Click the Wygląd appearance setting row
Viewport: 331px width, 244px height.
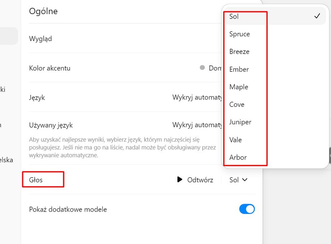pos(40,39)
